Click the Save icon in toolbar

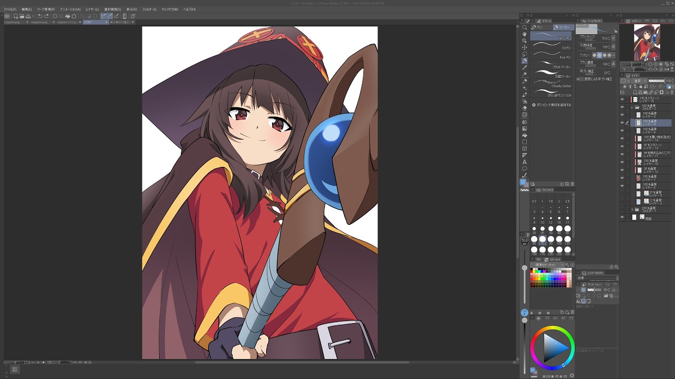tap(28, 16)
